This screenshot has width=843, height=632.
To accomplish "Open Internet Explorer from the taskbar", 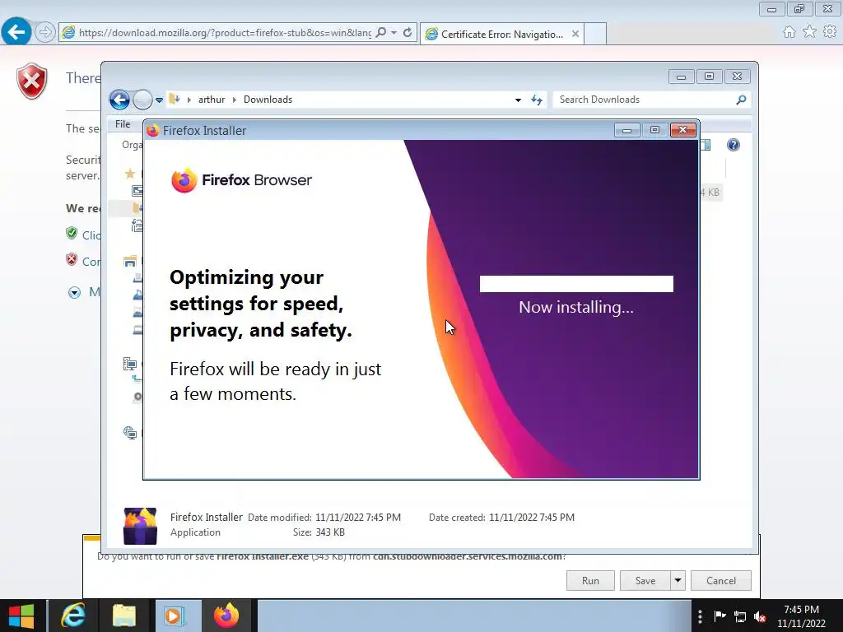I will click(x=73, y=616).
